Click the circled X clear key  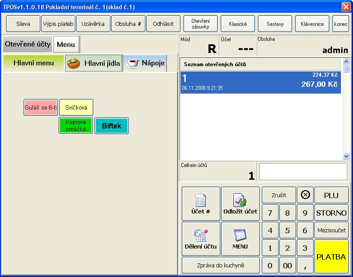[305, 195]
